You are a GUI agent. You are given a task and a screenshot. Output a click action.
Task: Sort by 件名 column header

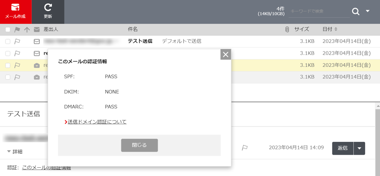coord(133,29)
